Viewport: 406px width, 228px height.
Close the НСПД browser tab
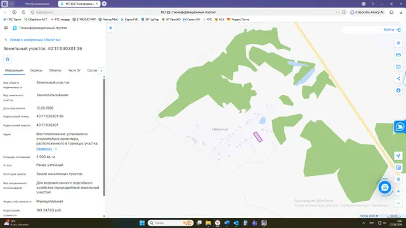coord(97,4)
